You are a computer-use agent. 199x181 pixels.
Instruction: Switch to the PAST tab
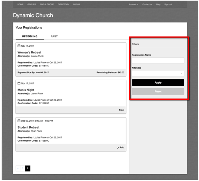(54, 36)
